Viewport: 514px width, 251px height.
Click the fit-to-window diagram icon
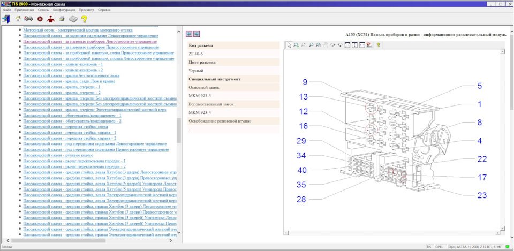[348, 45]
